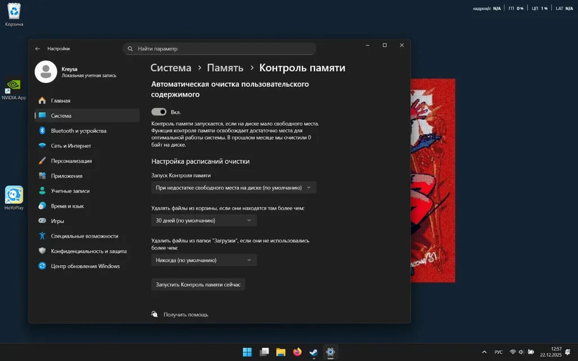The height and width of the screenshot is (361, 578).
Task: Open Центр обновления Windows
Action: [x=85, y=266]
